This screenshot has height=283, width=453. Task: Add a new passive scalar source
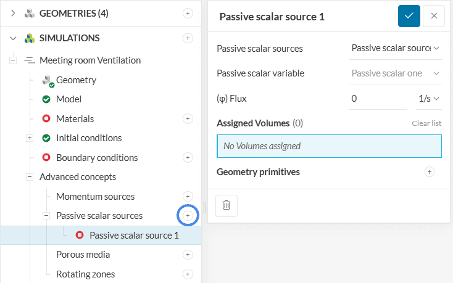(188, 216)
